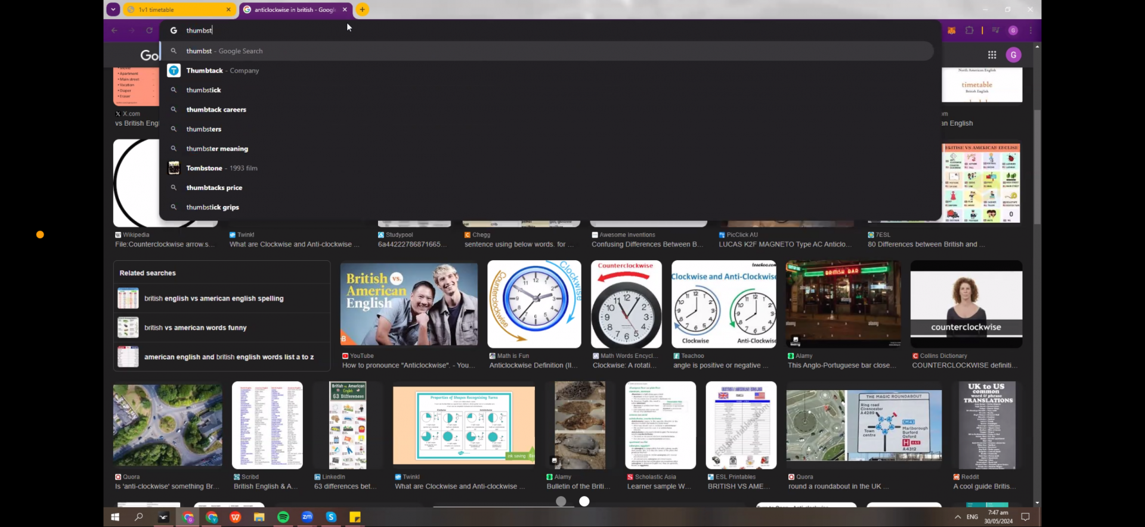Click the Spotify icon in the taskbar

[283, 517]
